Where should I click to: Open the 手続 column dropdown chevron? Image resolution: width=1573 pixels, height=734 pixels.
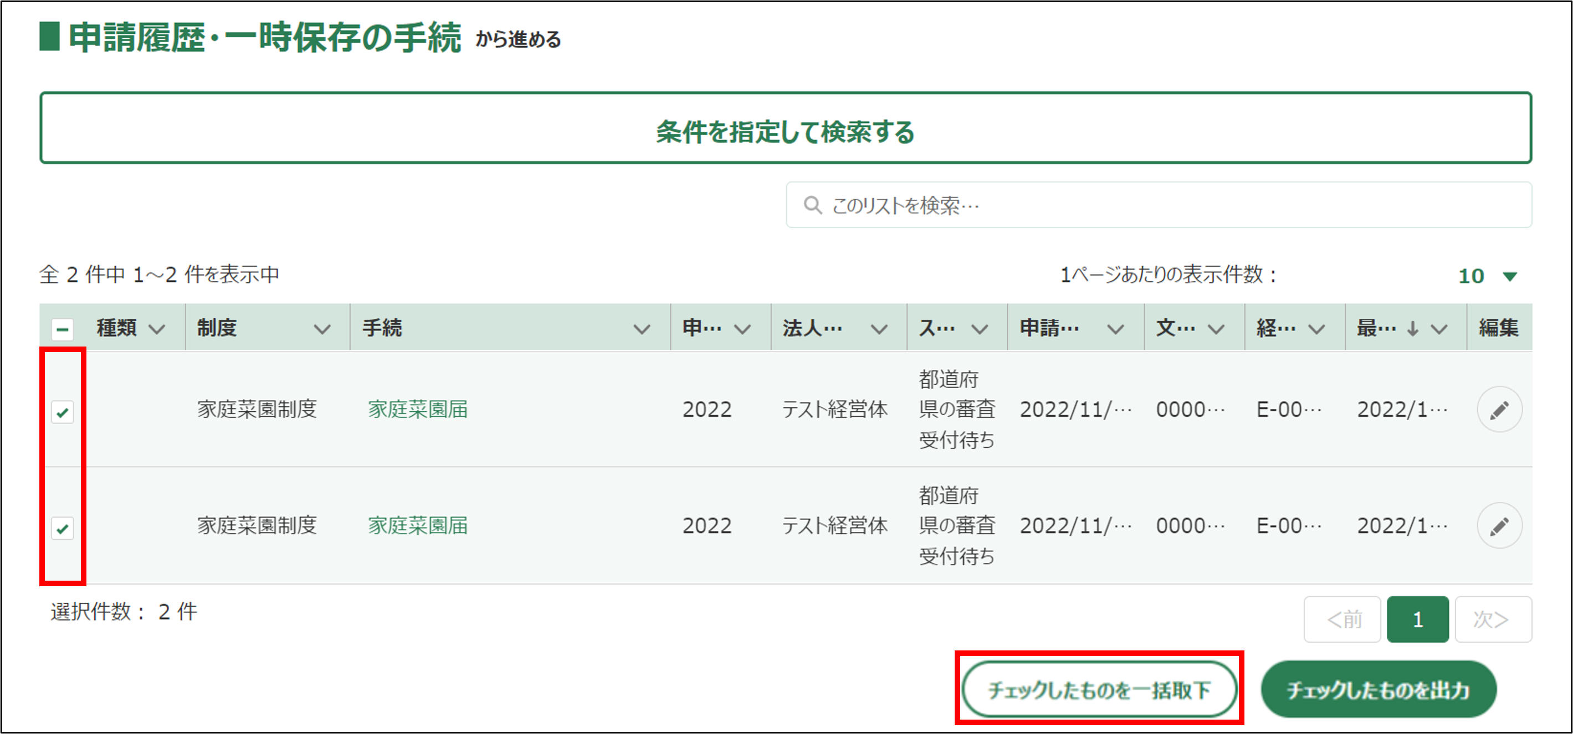641,329
